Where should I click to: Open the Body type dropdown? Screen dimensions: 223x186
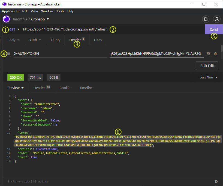coord(13,40)
